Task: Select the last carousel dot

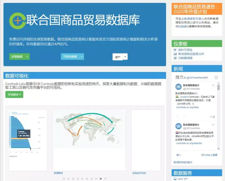Action: click(x=105, y=179)
